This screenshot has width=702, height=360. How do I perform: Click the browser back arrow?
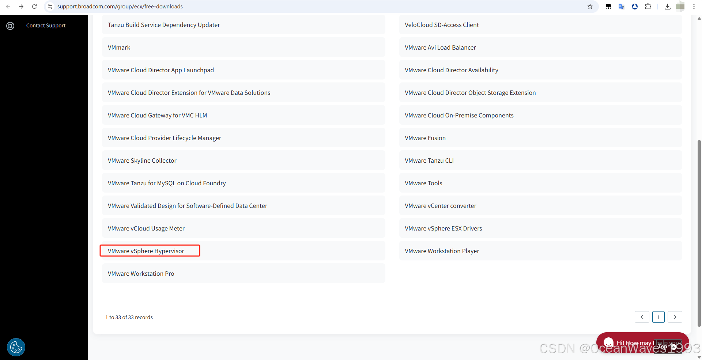pyautogui.click(x=8, y=7)
